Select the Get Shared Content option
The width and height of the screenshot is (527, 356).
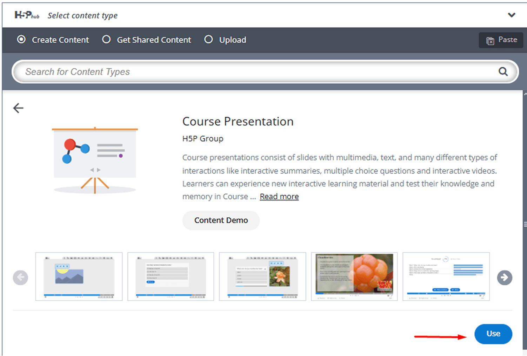tap(106, 40)
